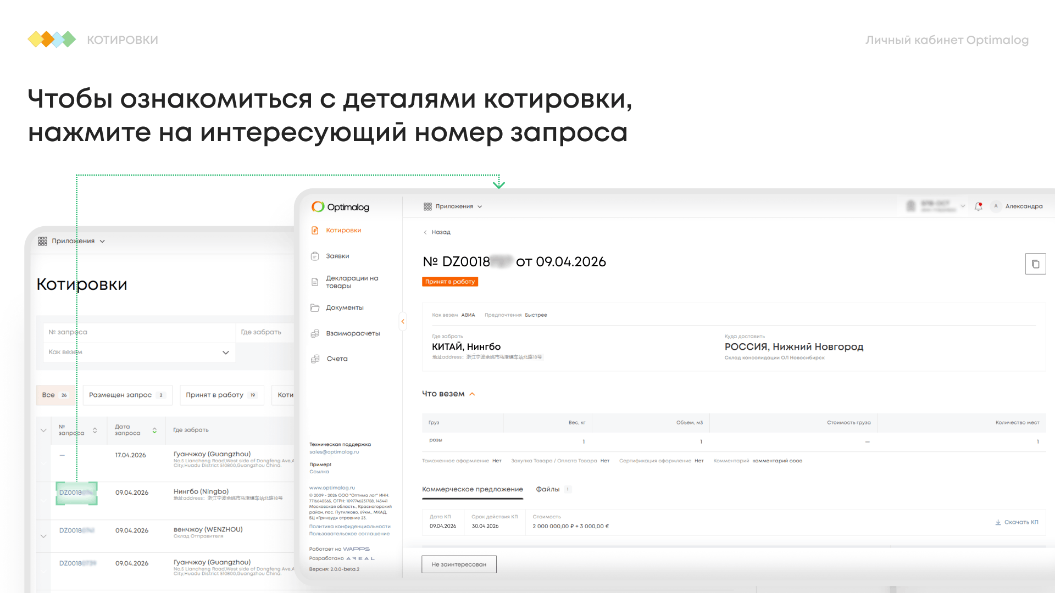Viewport: 1055px width, 593px height.
Task: Click the copy quotation icon button
Action: tap(1035, 264)
